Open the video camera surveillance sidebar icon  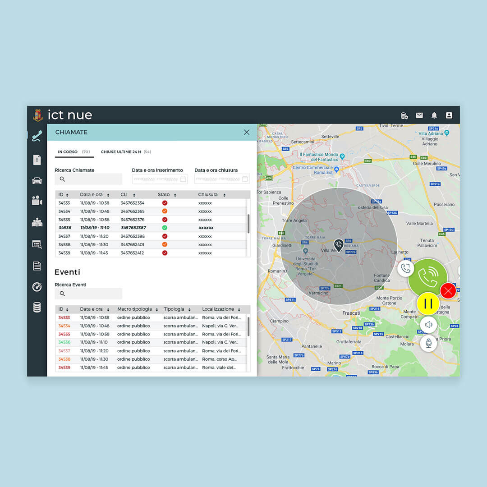point(37,201)
